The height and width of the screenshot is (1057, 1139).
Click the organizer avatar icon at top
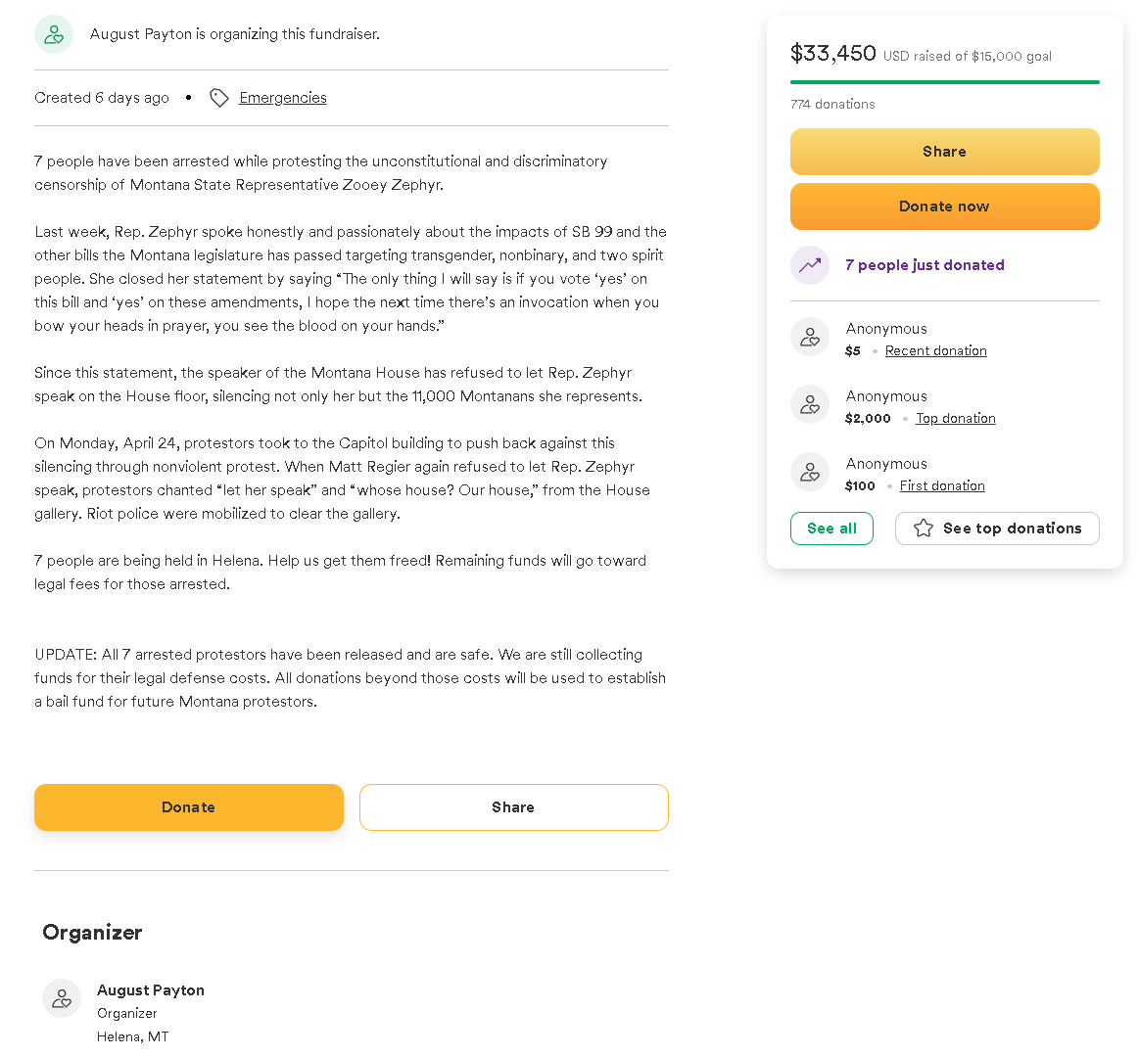(x=54, y=34)
